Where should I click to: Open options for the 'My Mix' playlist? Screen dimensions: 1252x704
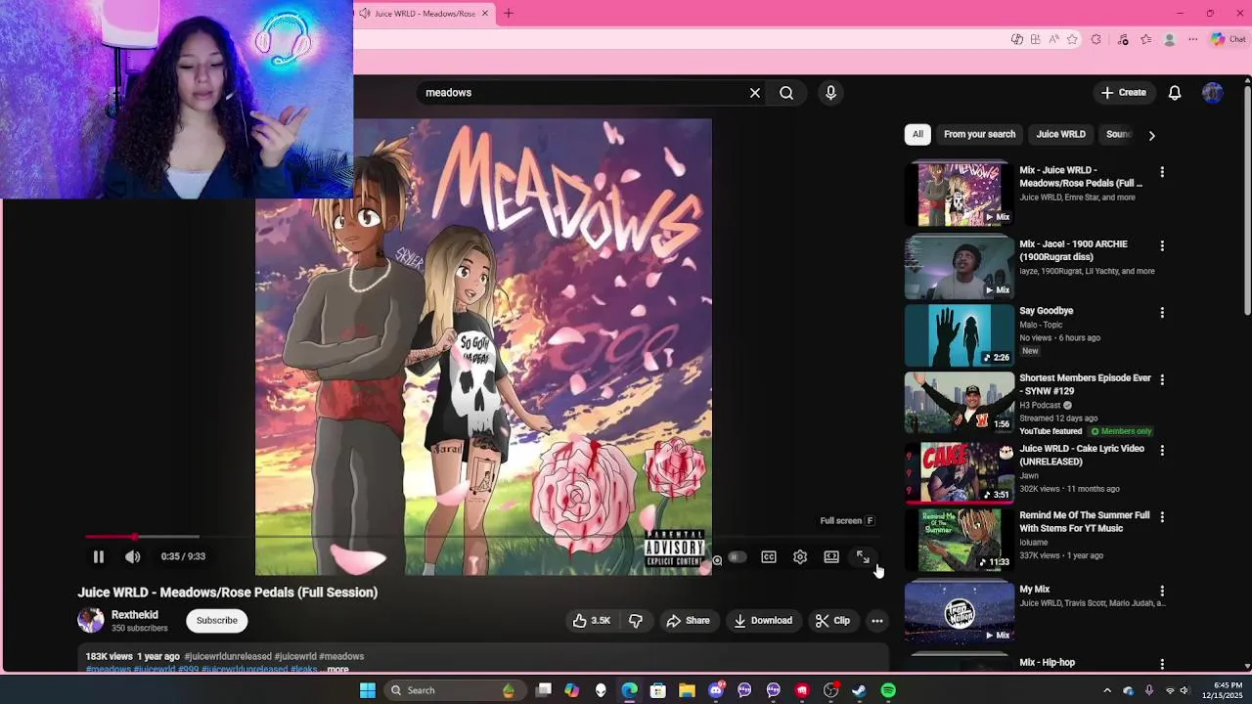click(x=1162, y=592)
